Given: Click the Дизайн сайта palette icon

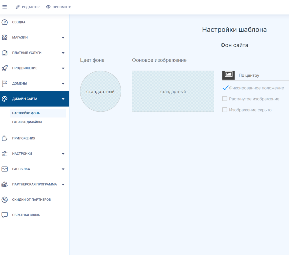Looking at the screenshot, I should 5,99.
